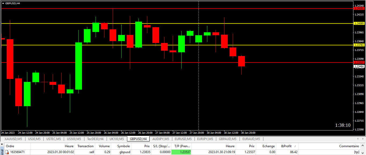The height and width of the screenshot is (155, 366).
Task: Sort by the Volume column header
Action: tap(103, 146)
